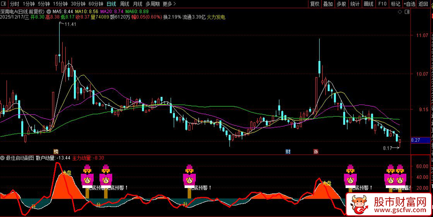Click the 收8.37 close price value

coord(82,17)
